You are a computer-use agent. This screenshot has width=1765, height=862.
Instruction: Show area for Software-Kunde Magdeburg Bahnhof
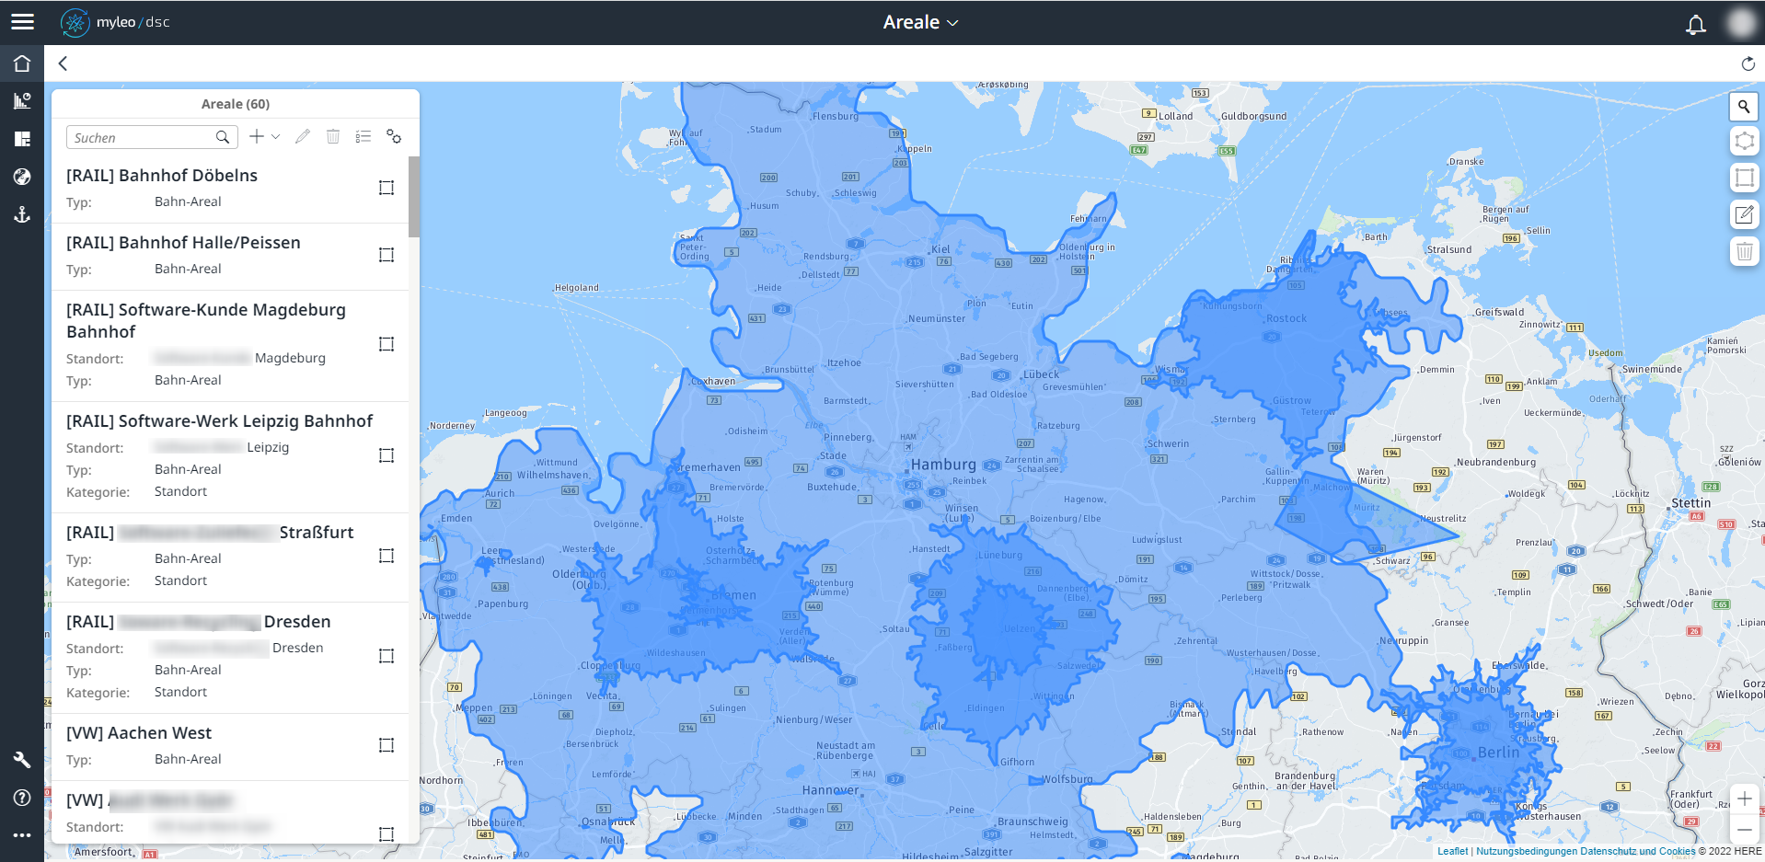coord(386,344)
